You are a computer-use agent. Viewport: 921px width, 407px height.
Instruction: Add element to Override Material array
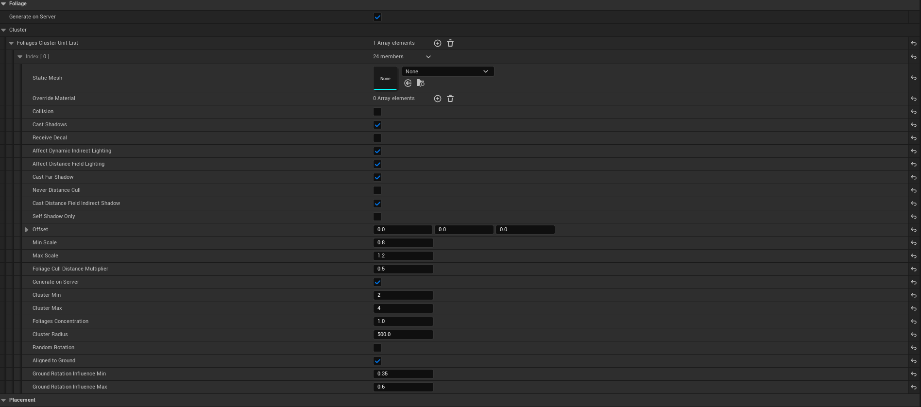point(437,99)
